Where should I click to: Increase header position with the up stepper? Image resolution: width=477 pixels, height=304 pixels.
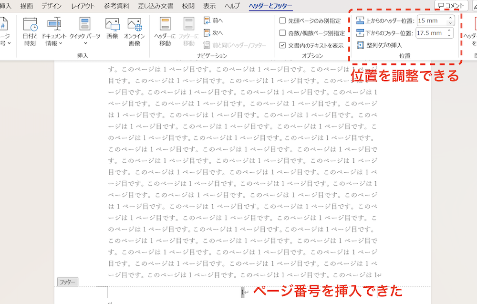(451, 18)
